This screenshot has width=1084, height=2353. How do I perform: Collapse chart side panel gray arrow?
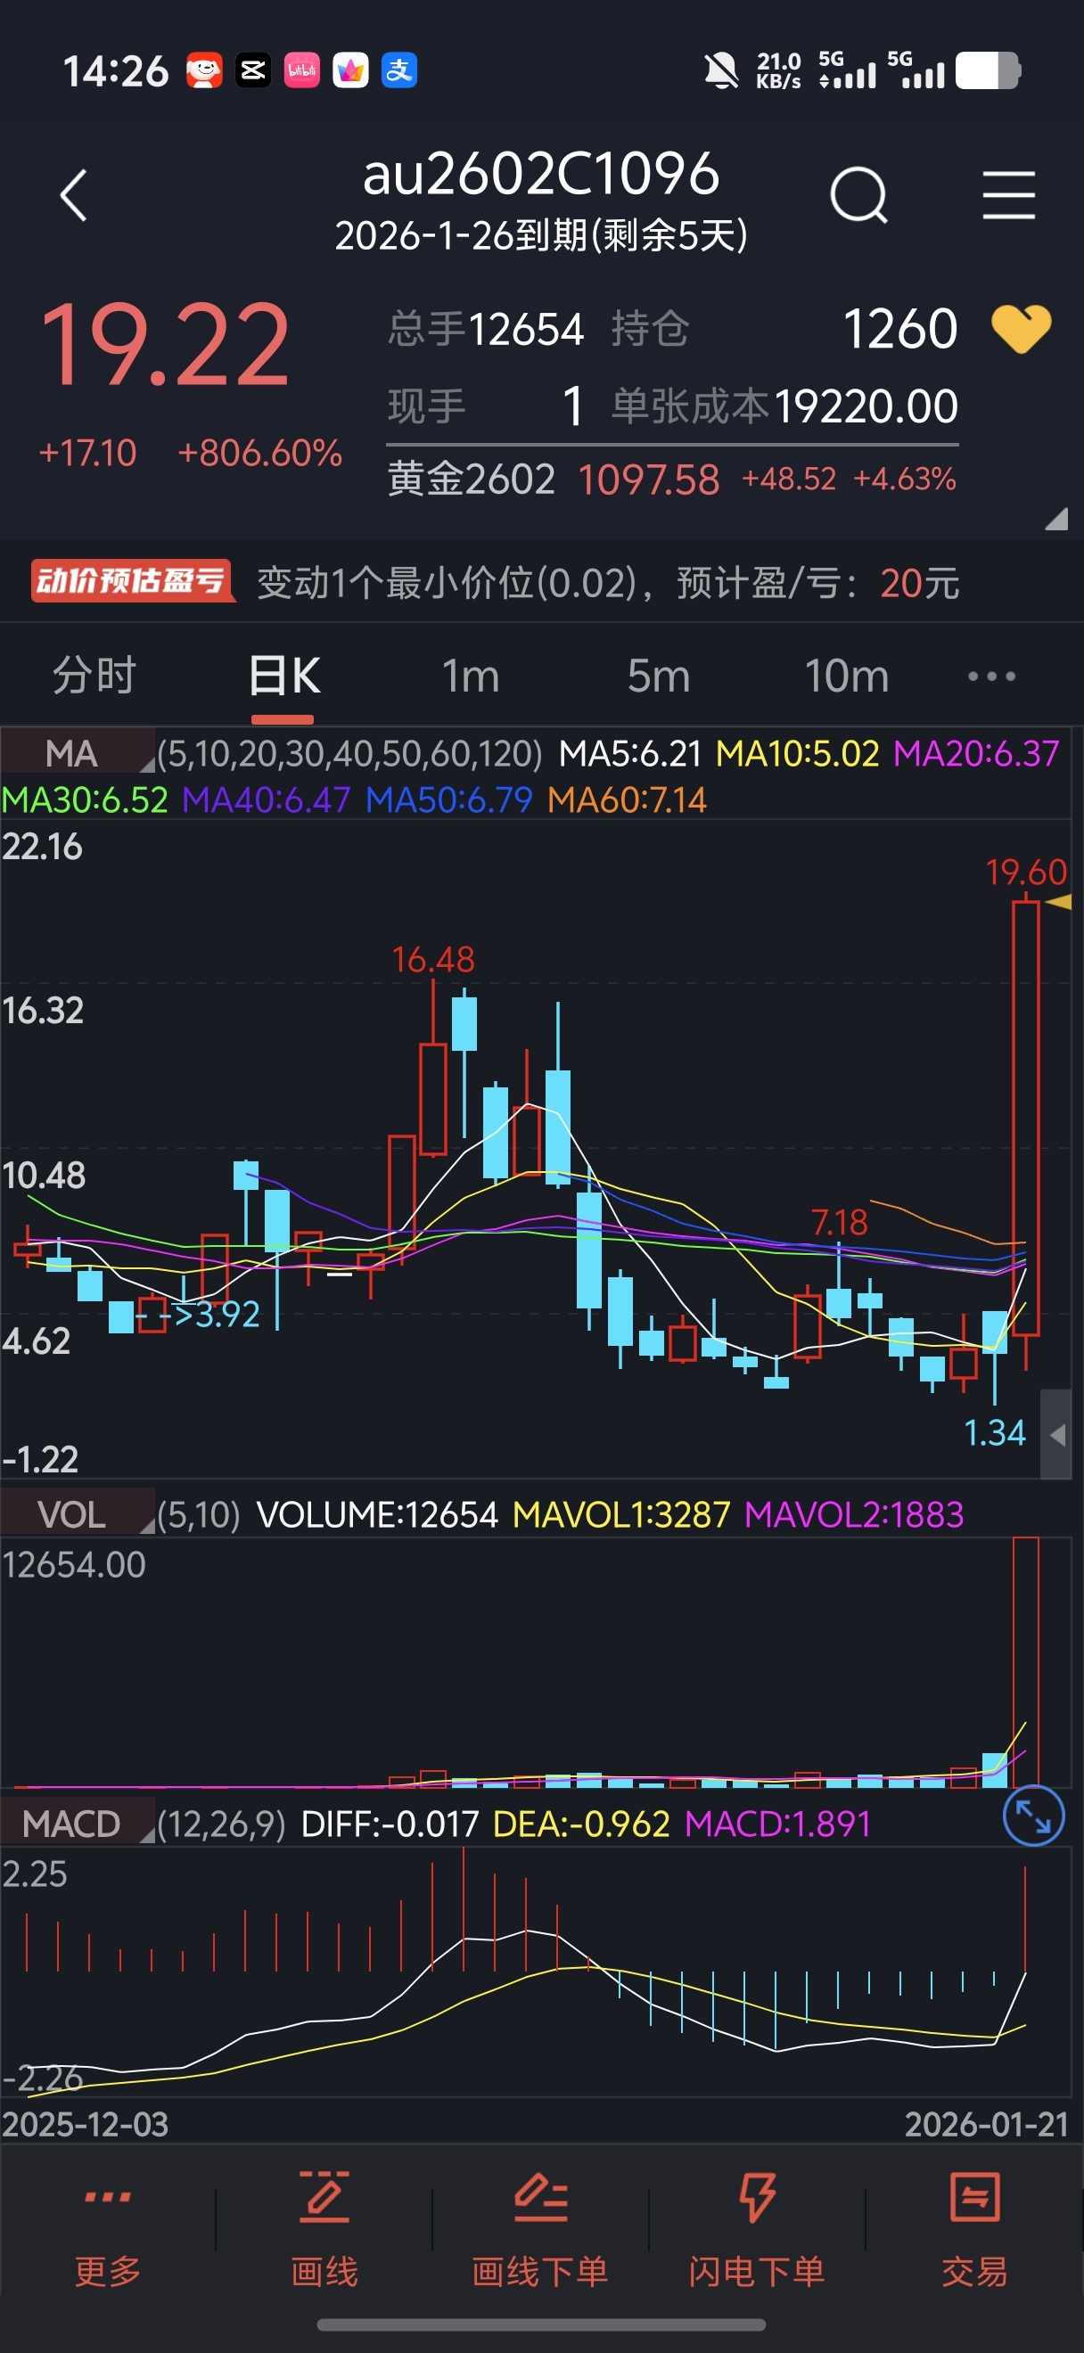(x=1056, y=1434)
